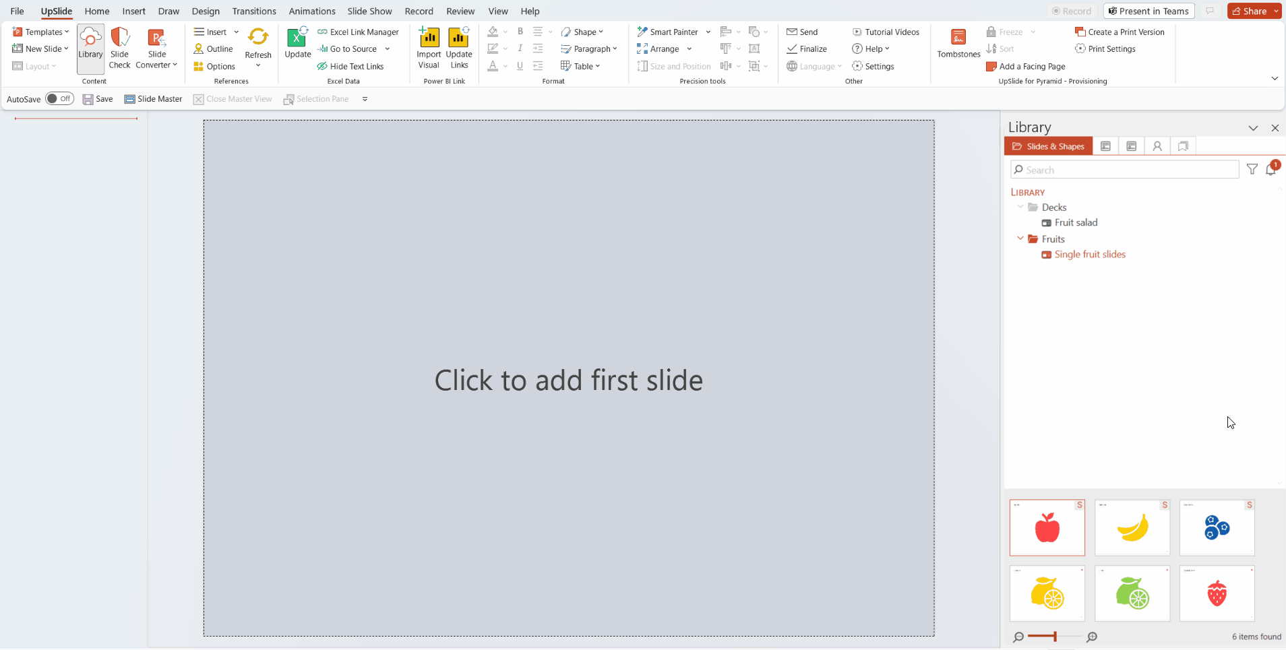Open Tutorial Videos
This screenshot has width=1286, height=650.
[886, 32]
